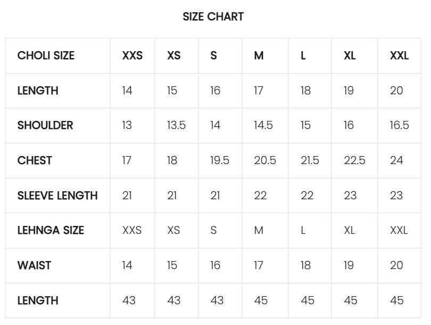Select the chest value 24
The height and width of the screenshot is (325, 431).
click(396, 160)
